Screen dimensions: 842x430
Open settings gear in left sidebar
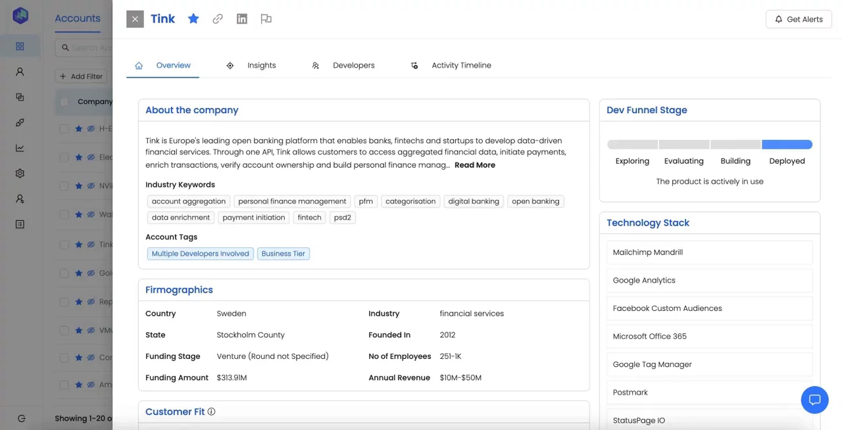coord(20,174)
